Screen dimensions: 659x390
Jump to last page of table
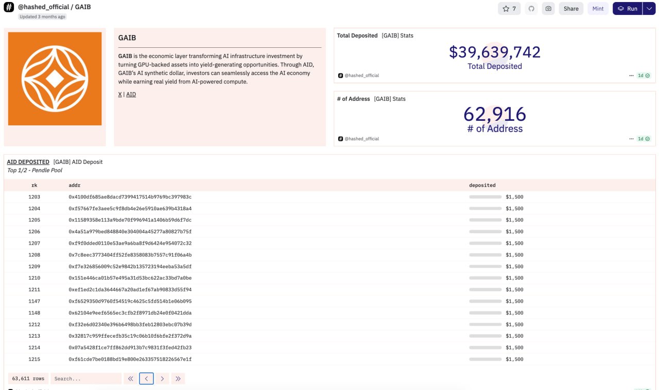[178, 379]
